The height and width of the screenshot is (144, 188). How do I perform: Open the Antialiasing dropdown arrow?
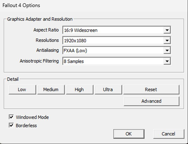pos(167,51)
